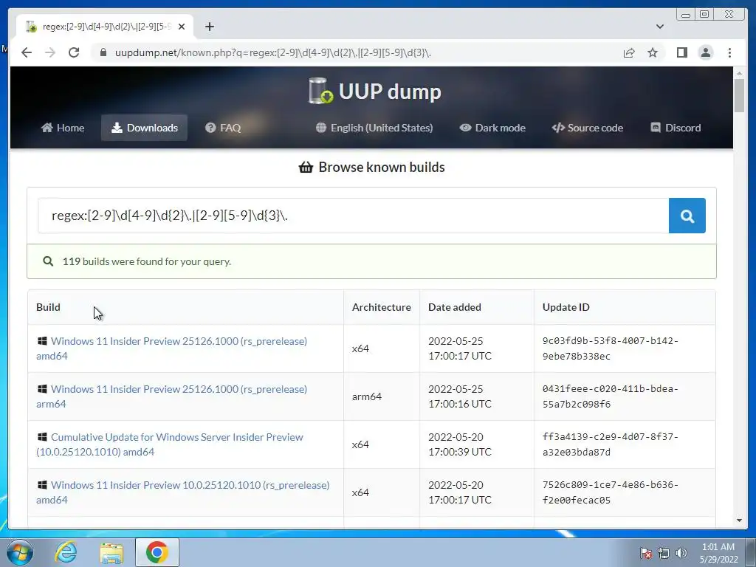
Task: Go to the Home nav item
Action: [63, 128]
